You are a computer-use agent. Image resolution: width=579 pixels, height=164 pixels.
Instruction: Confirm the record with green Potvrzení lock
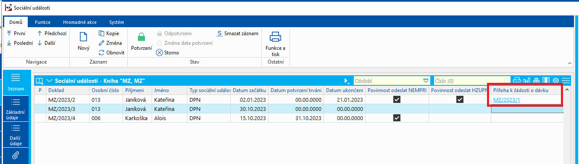(x=142, y=42)
